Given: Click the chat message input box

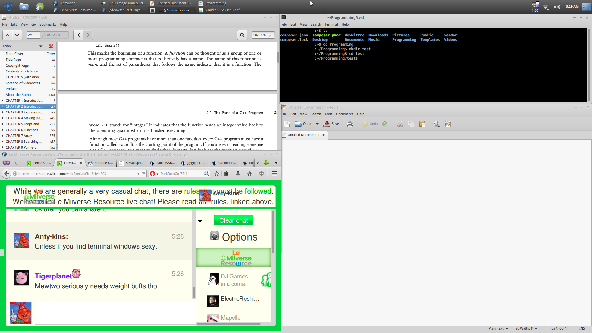Looking at the screenshot, I should [115, 313].
